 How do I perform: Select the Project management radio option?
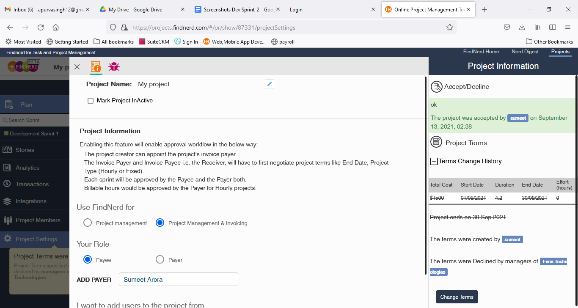coord(88,223)
